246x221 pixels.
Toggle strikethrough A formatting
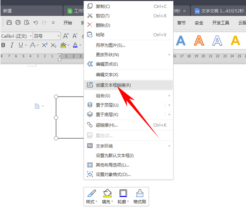tap(33, 45)
